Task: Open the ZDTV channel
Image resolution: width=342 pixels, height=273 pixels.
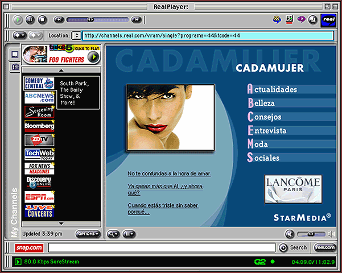Action: pyautogui.click(x=39, y=140)
